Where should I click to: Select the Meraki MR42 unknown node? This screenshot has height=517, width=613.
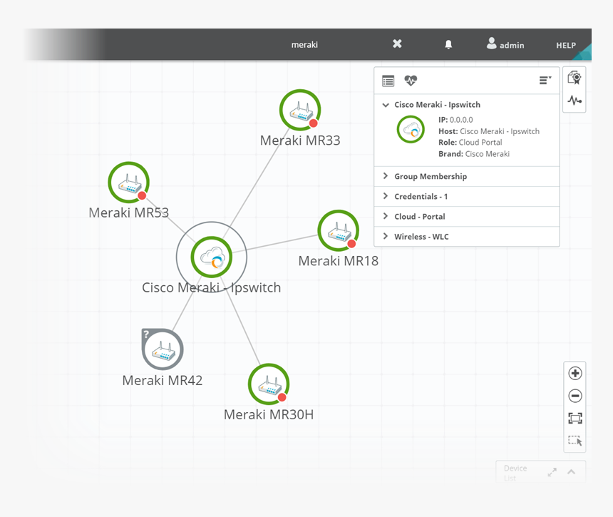click(163, 349)
